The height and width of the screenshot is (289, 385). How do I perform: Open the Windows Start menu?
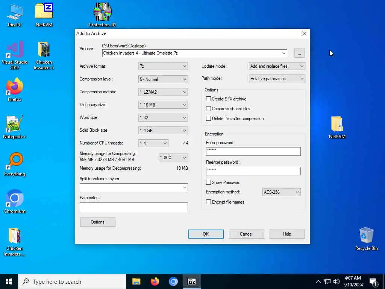tap(9, 281)
